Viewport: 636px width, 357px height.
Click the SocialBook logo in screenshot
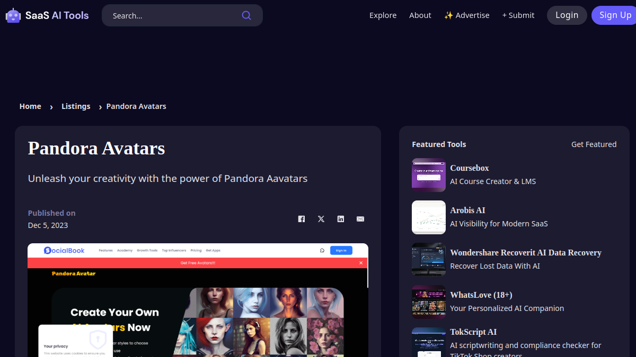[x=64, y=250]
